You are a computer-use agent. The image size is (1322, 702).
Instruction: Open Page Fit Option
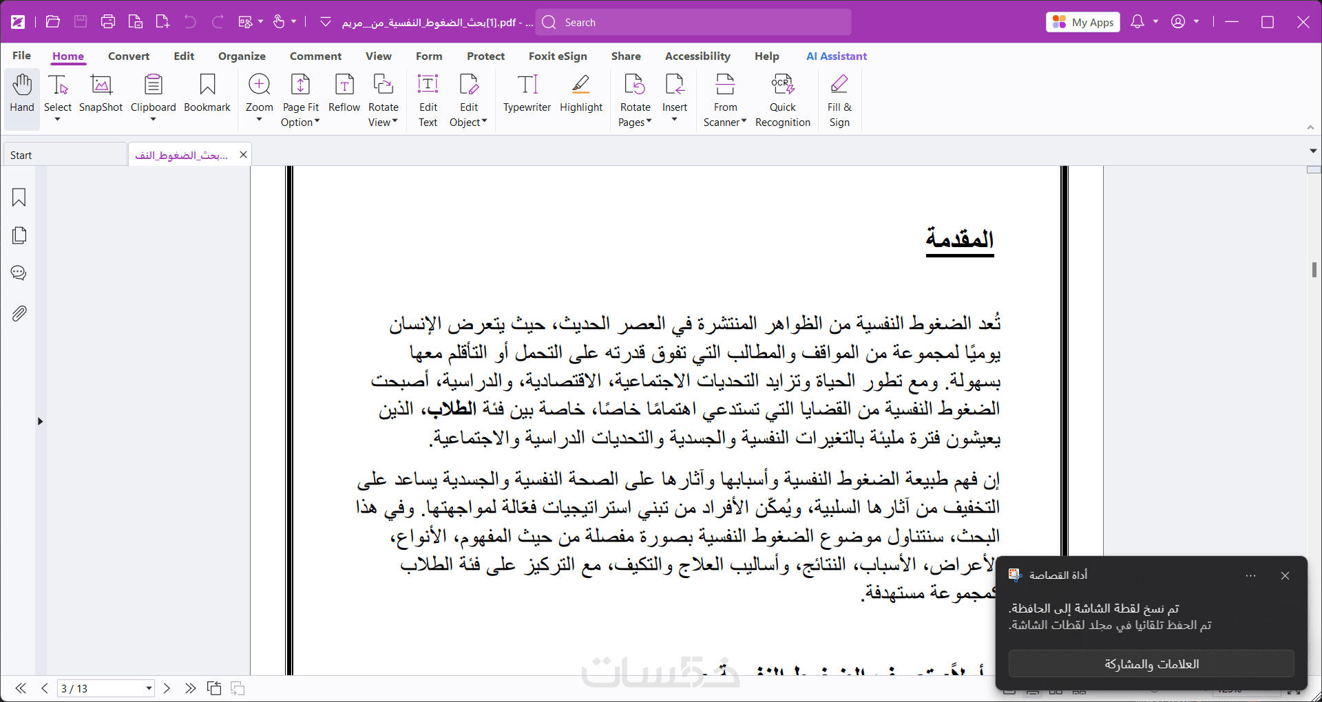click(300, 100)
